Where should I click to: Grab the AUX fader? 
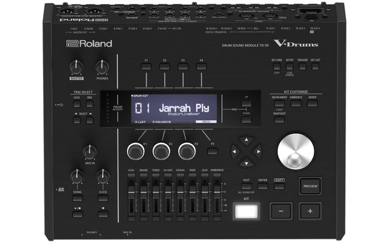coord(205,192)
